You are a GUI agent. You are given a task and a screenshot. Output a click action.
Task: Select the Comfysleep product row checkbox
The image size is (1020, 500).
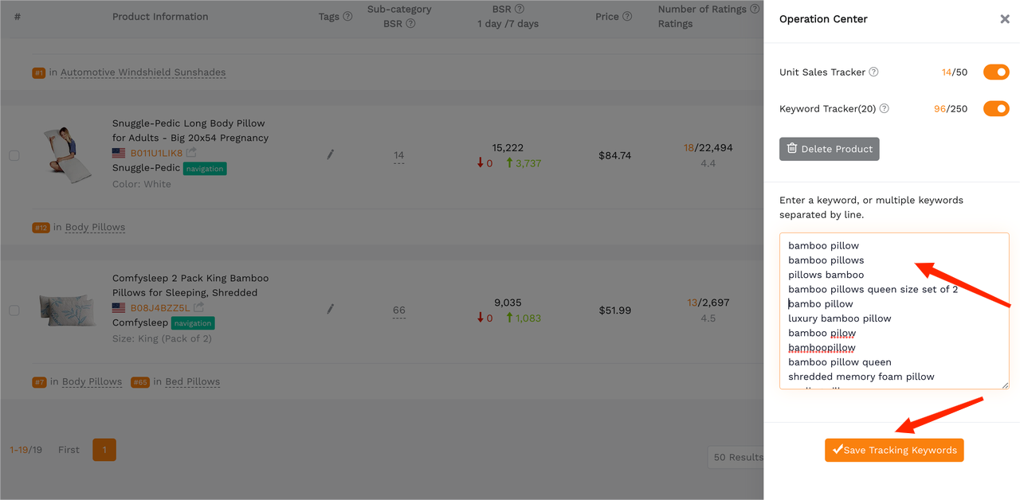point(14,310)
